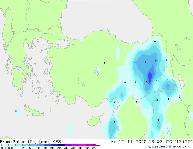
Task: Click the 35 legend tick label
Action: 73,148
